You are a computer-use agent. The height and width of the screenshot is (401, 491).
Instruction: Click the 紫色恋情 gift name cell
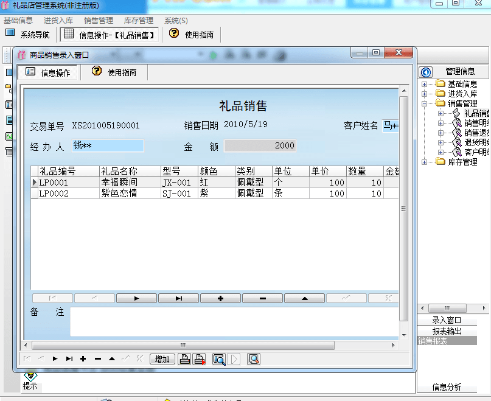pyautogui.click(x=130, y=194)
